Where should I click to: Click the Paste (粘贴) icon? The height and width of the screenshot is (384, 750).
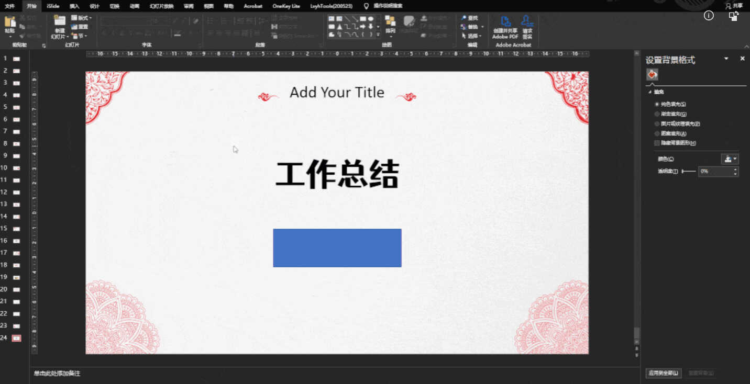click(10, 21)
